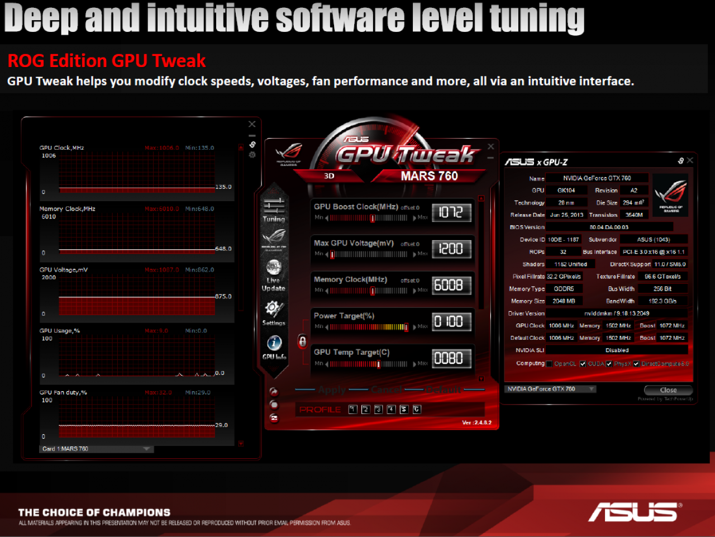
Task: Toggle the PhysX checkbox in GPU-Z
Action: coord(609,364)
